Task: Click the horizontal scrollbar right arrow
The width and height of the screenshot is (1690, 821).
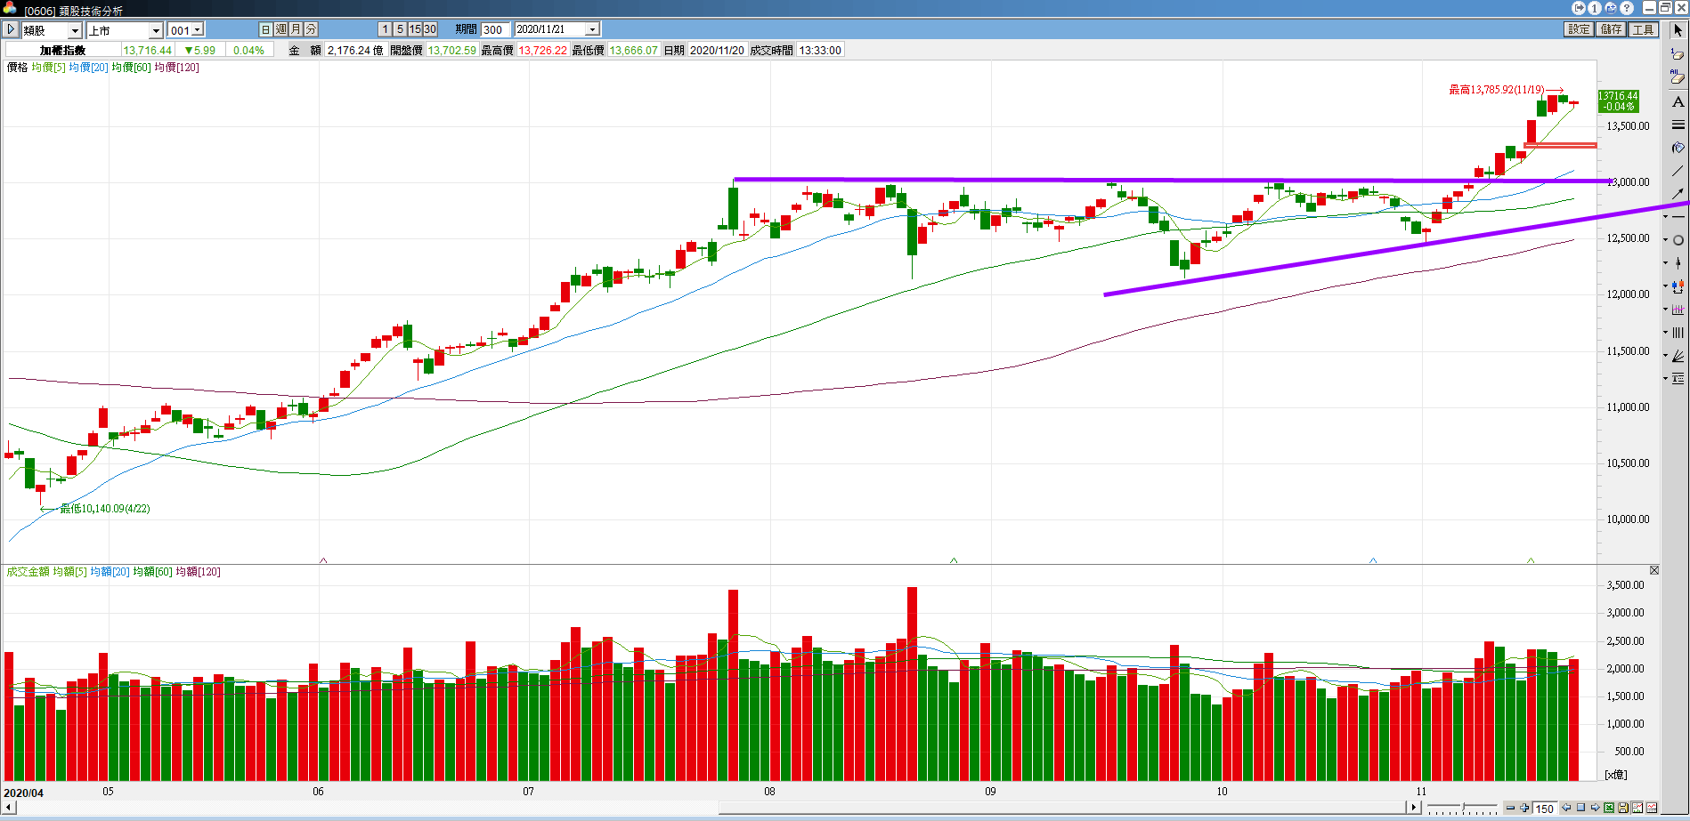Action: click(x=1413, y=807)
